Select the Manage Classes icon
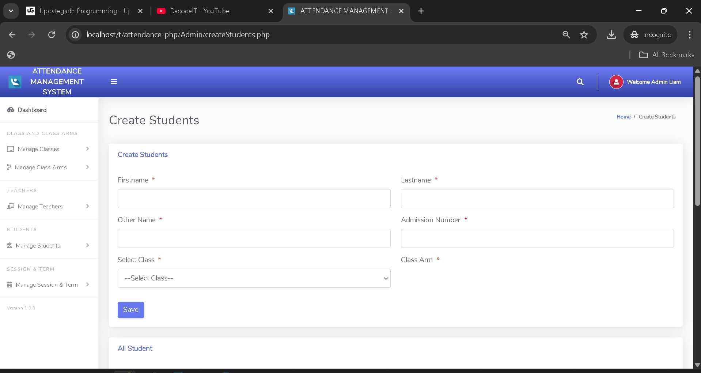Image resolution: width=701 pixels, height=373 pixels. click(10, 149)
